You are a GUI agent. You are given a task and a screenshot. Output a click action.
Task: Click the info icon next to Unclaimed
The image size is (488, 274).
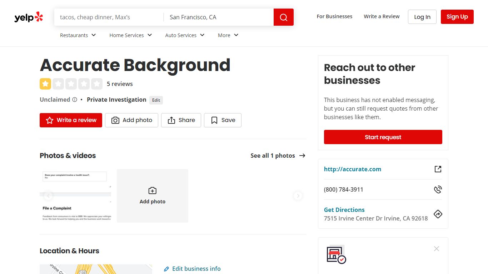coord(75,100)
